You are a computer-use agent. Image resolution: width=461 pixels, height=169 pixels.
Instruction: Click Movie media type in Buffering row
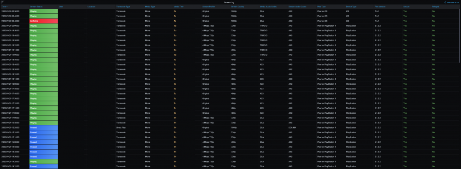tap(148, 21)
